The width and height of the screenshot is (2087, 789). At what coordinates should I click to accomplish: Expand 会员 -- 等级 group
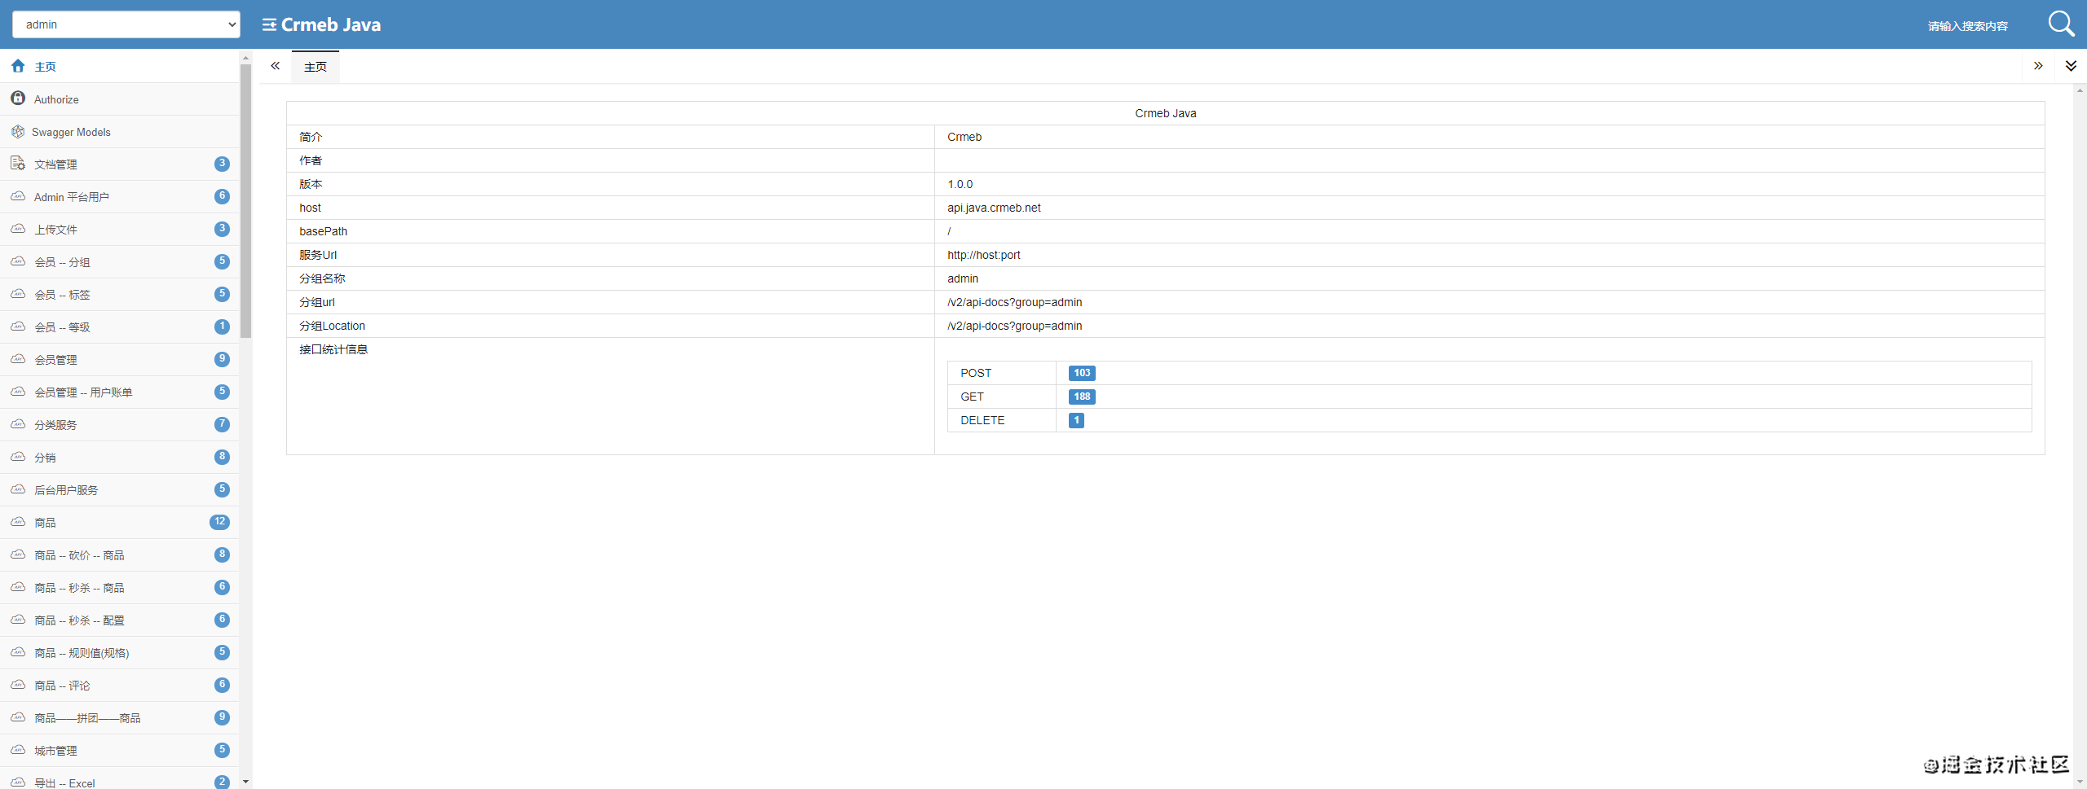[120, 327]
